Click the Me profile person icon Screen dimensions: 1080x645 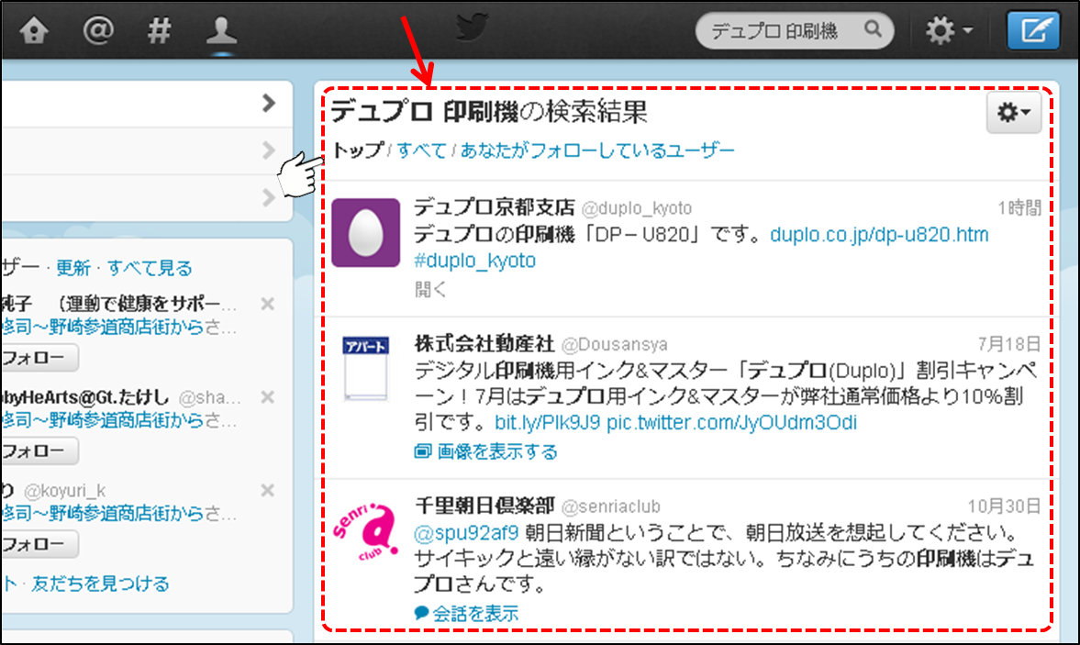click(x=222, y=31)
